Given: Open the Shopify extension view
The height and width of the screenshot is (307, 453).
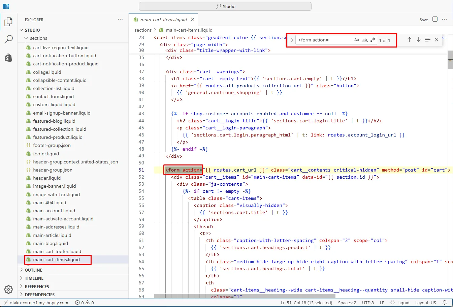Looking at the screenshot, I should [x=8, y=58].
